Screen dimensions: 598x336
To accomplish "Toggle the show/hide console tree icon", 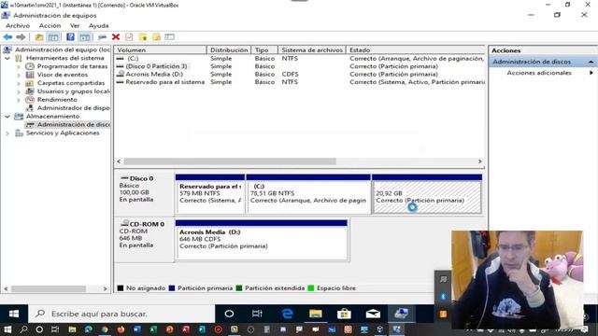I will pos(53,37).
